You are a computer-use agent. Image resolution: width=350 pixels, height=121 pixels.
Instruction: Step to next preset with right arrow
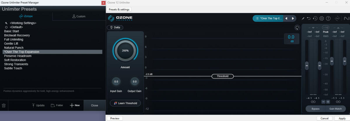tap(293, 18)
